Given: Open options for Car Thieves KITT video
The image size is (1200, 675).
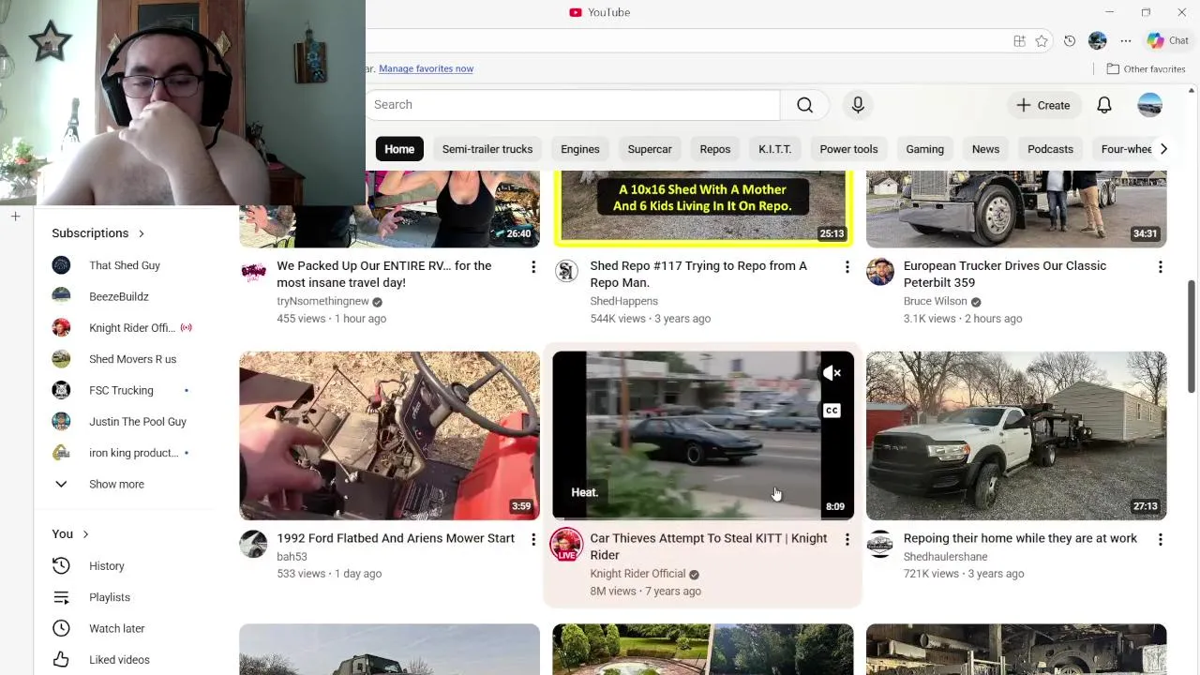Looking at the screenshot, I should coord(847,540).
